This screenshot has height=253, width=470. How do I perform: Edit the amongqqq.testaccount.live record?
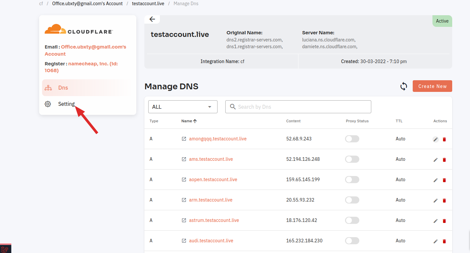tap(436, 139)
